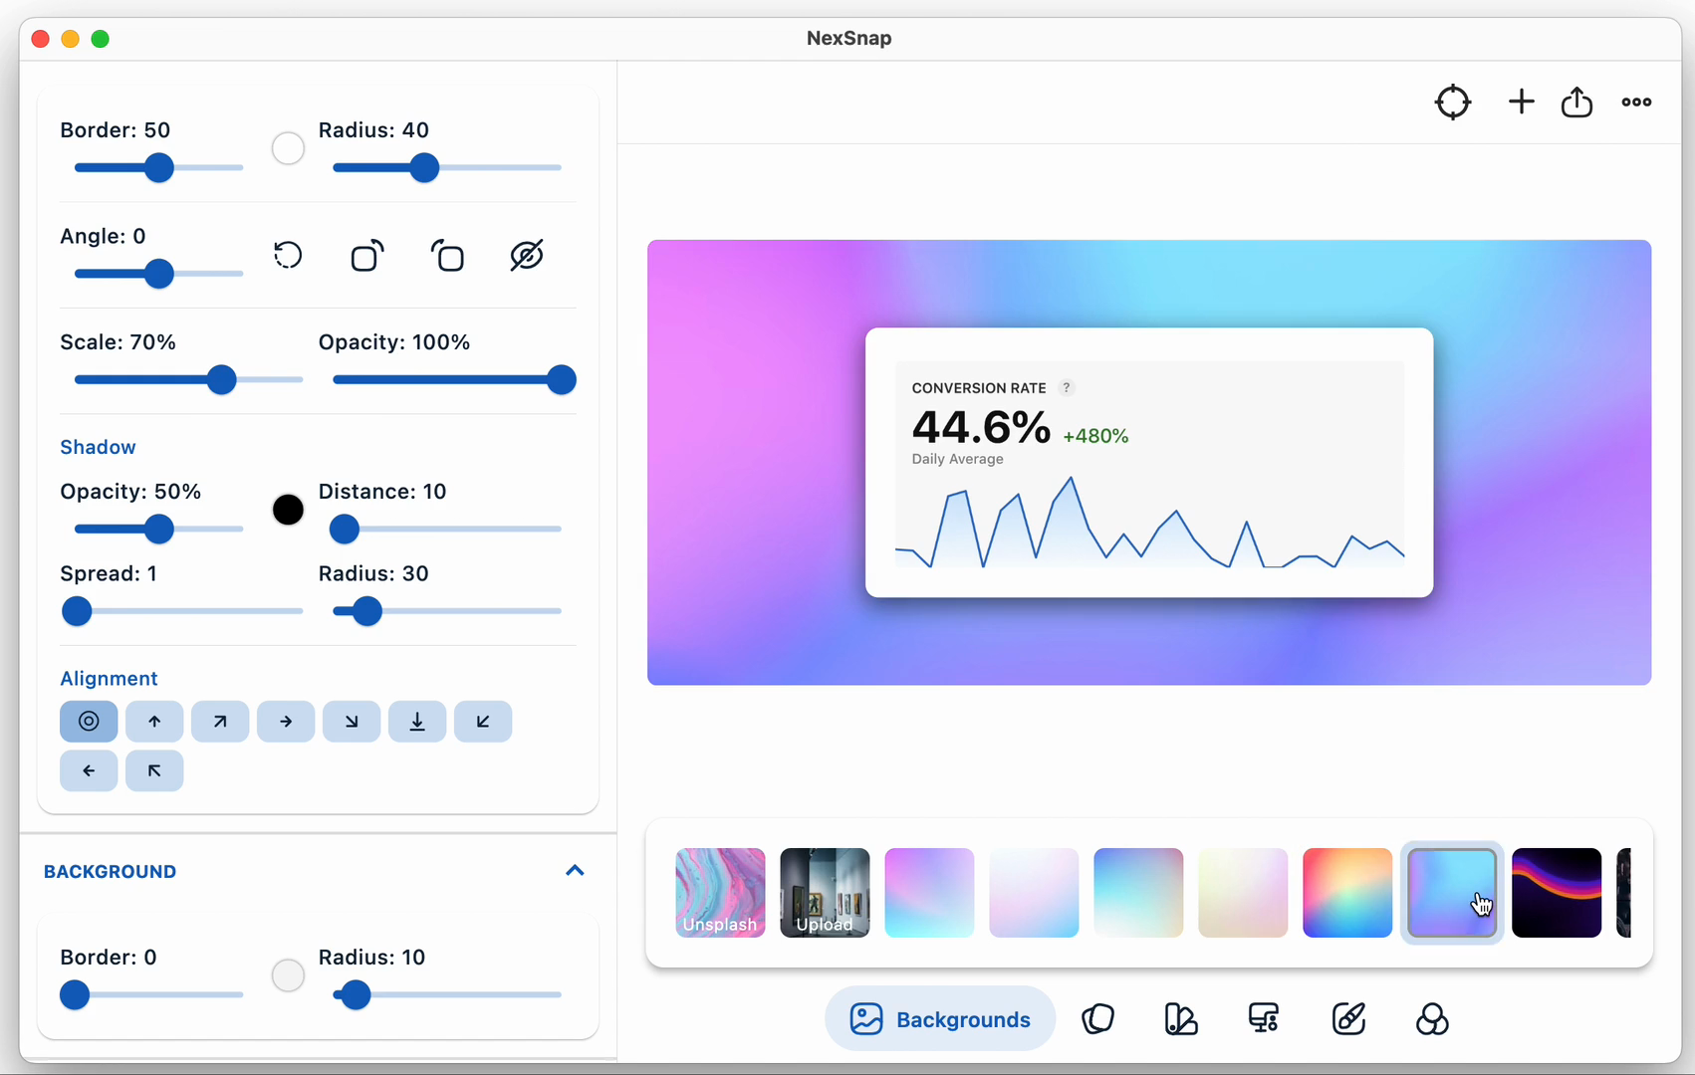Select center alignment button
The height and width of the screenshot is (1075, 1695).
click(x=89, y=722)
